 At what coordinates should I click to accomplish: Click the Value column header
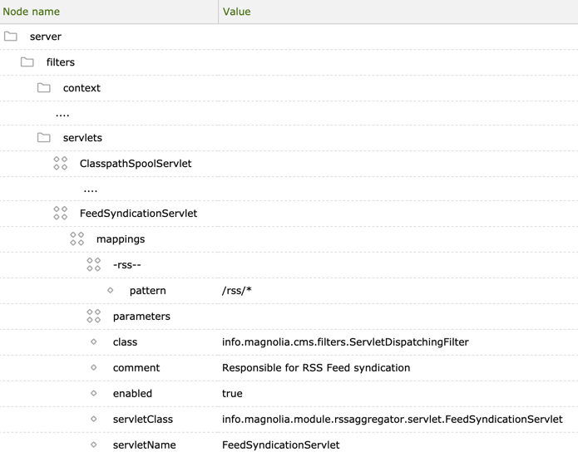click(x=398, y=12)
